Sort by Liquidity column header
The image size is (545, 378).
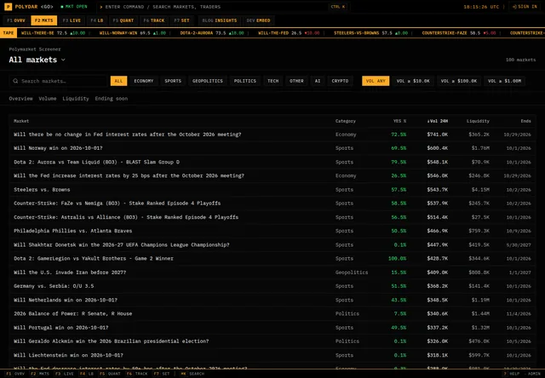(x=478, y=121)
